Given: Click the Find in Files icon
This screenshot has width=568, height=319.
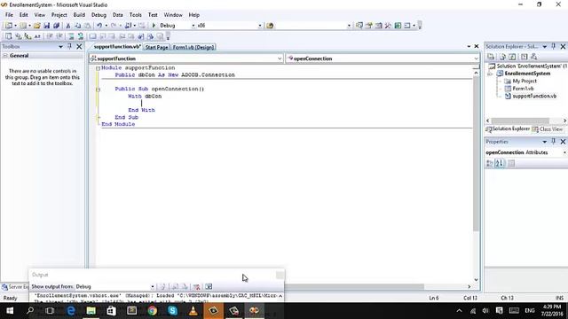Looking at the screenshot, I should 270,26.
